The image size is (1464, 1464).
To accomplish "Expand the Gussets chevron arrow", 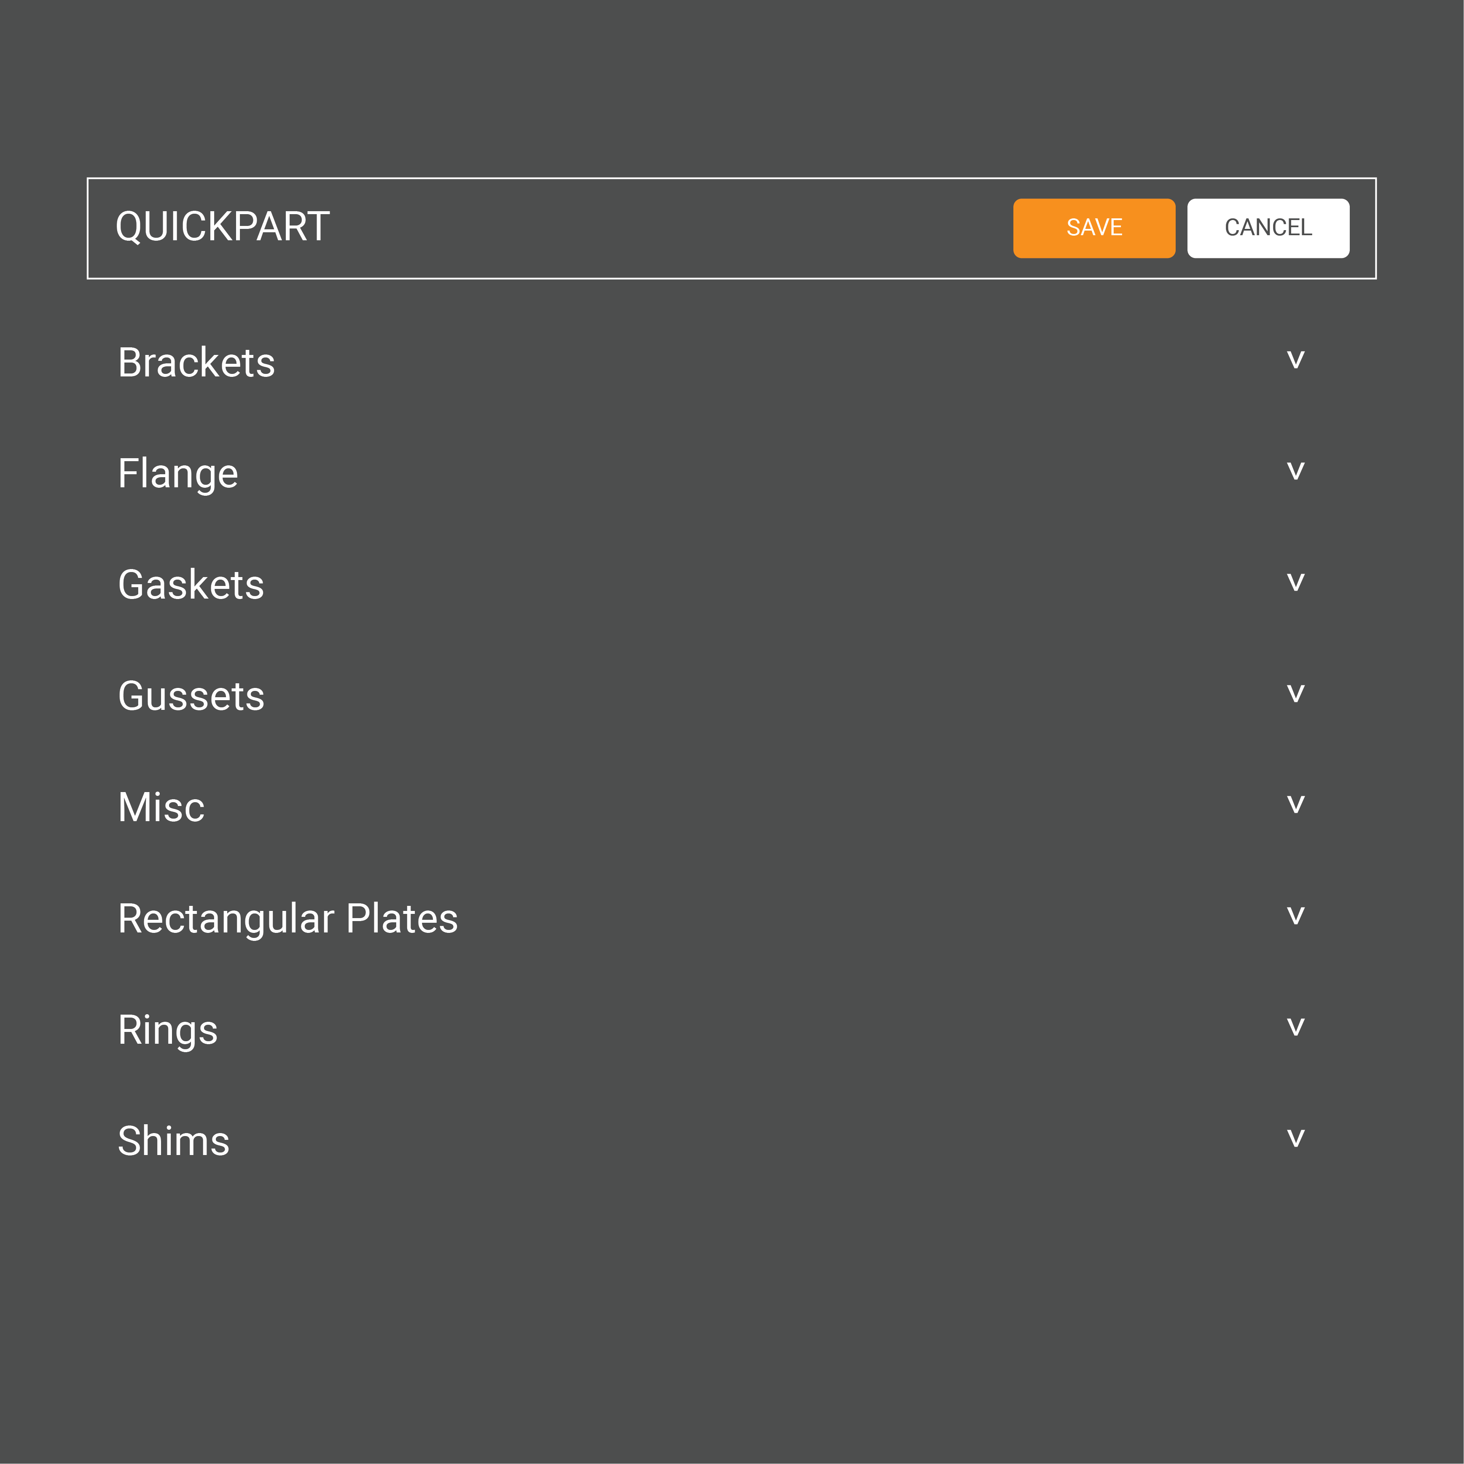I will [1296, 693].
